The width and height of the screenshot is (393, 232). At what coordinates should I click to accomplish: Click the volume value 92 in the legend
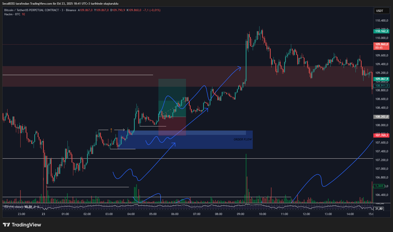click(24, 14)
